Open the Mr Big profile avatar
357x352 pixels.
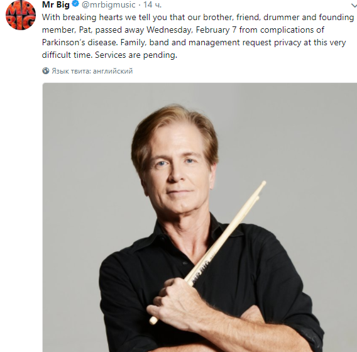pos(21,15)
